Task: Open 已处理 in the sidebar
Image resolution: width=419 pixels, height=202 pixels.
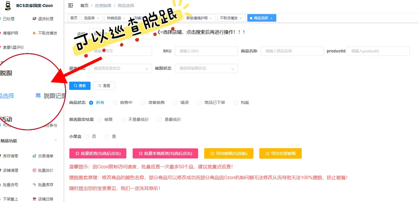Action: click(x=7, y=19)
